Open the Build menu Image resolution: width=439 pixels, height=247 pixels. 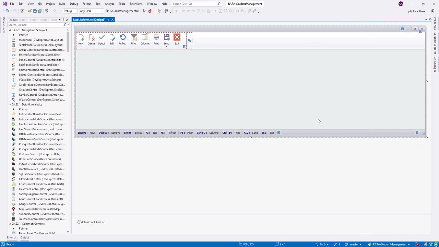click(x=62, y=4)
